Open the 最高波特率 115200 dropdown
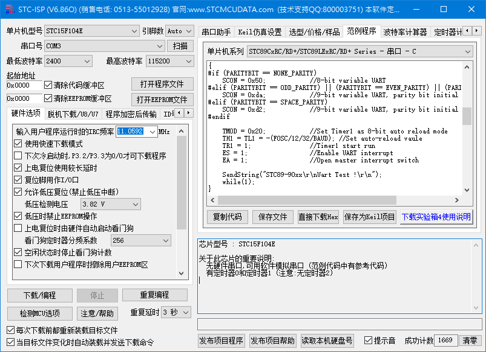The height and width of the screenshot is (352, 486). pyautogui.click(x=170, y=61)
